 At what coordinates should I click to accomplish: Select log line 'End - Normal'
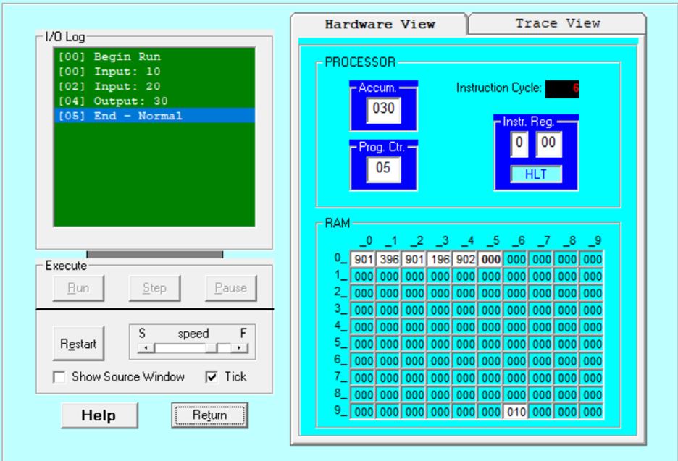click(x=154, y=115)
